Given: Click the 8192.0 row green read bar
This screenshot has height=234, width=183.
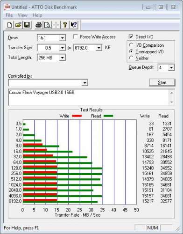Looking at the screenshot, I should coord(60,202).
